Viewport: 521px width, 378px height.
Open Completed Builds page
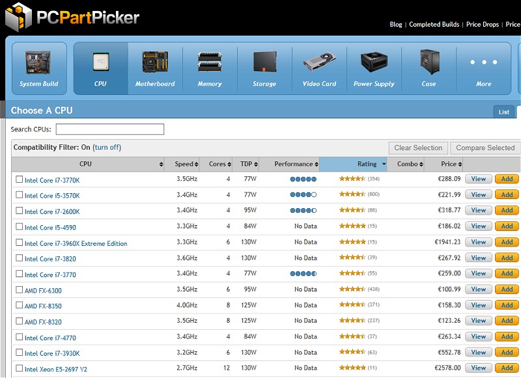[x=434, y=24]
